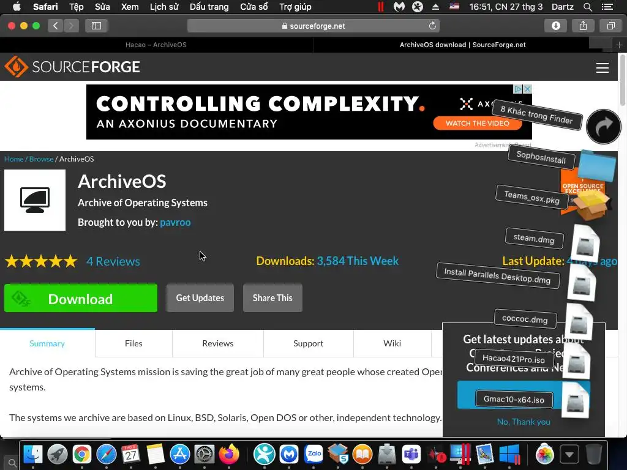Viewport: 627px width, 470px height.
Task: Open the Sửa menu
Action: (102, 7)
